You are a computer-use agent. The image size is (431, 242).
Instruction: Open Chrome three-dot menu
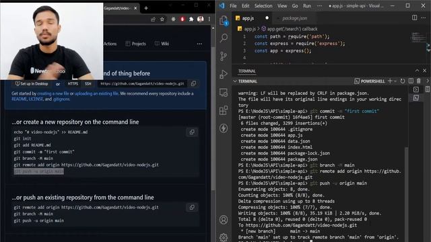click(x=209, y=19)
